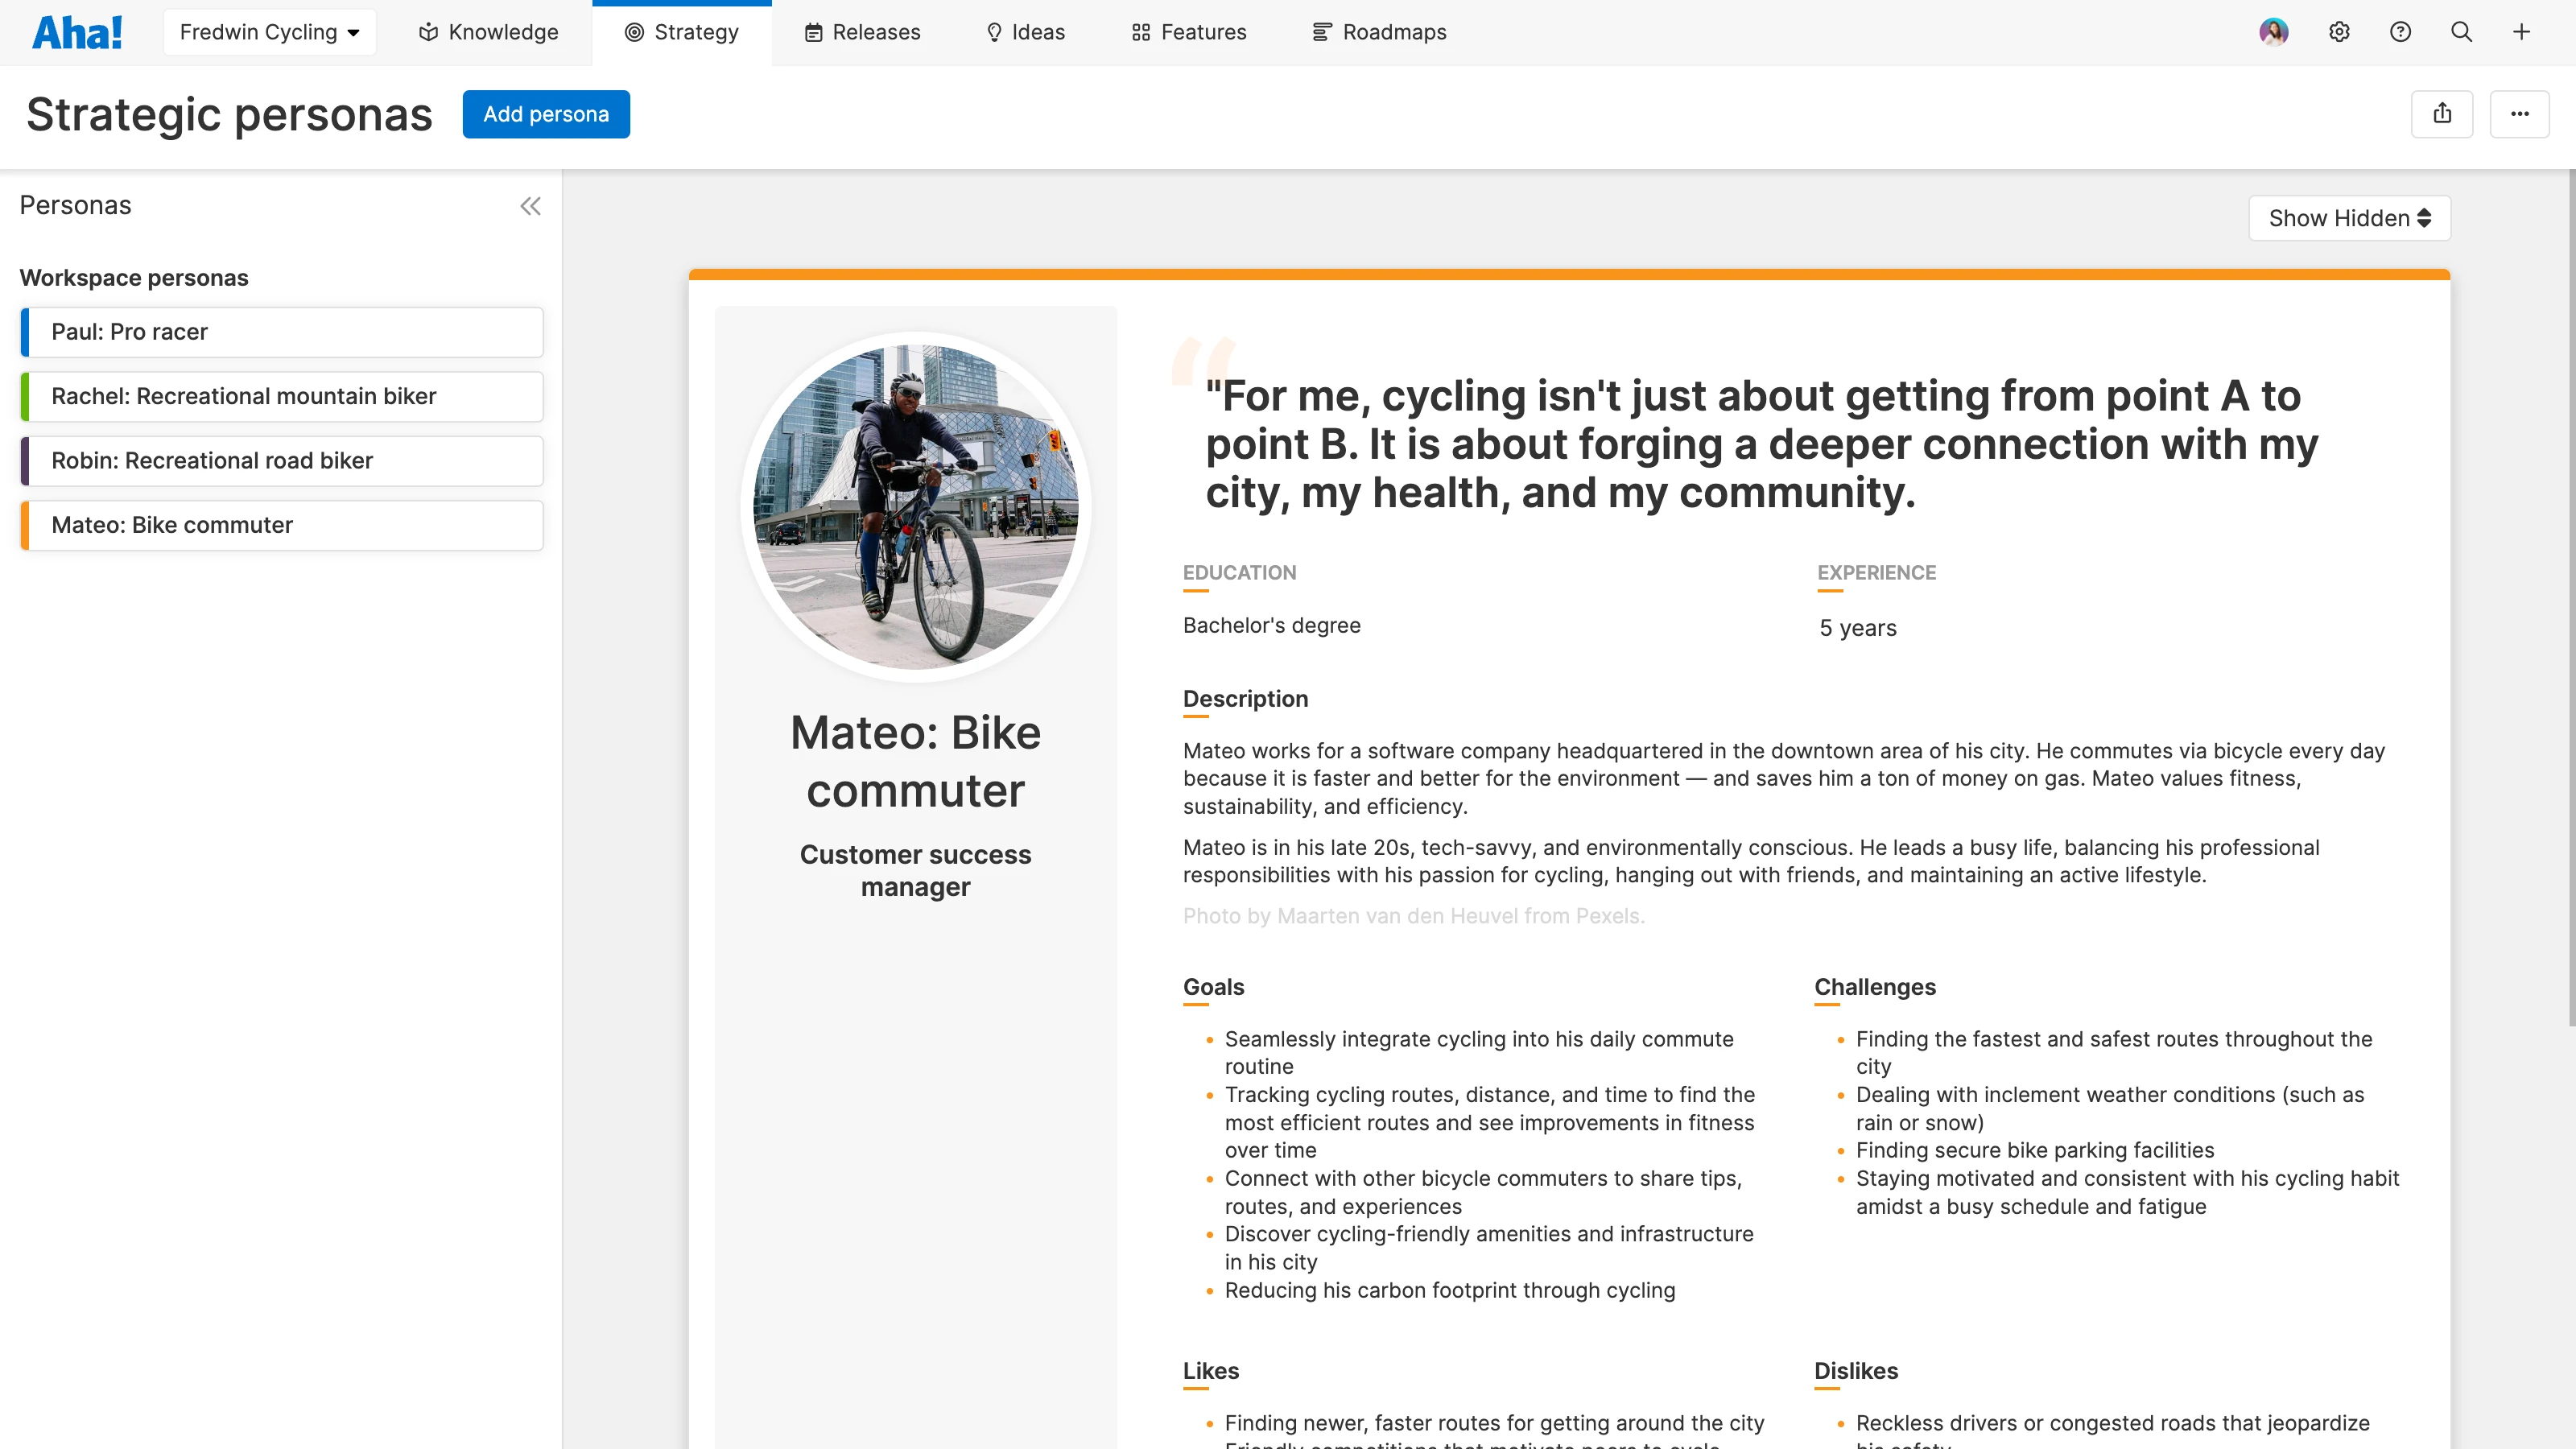This screenshot has width=2576, height=1449.
Task: Select Rachel: Recreational mountain biker persona
Action: tap(282, 396)
